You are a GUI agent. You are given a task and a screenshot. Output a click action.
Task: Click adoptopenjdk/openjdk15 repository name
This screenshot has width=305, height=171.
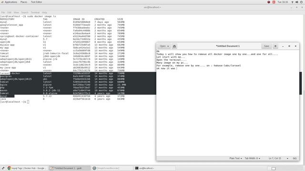[x=16, y=79]
